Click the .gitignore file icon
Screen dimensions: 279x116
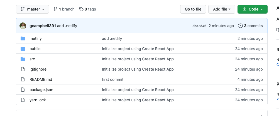point(23,69)
